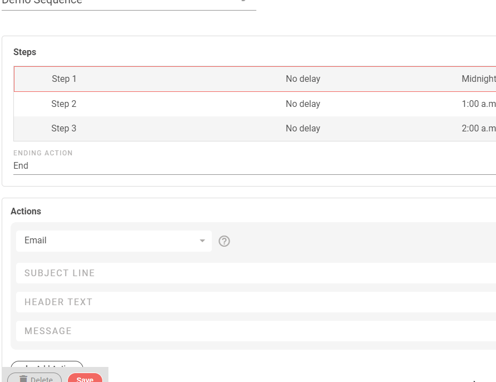This screenshot has width=496, height=382.
Task: Select the Step 1 row
Action: [64, 79]
